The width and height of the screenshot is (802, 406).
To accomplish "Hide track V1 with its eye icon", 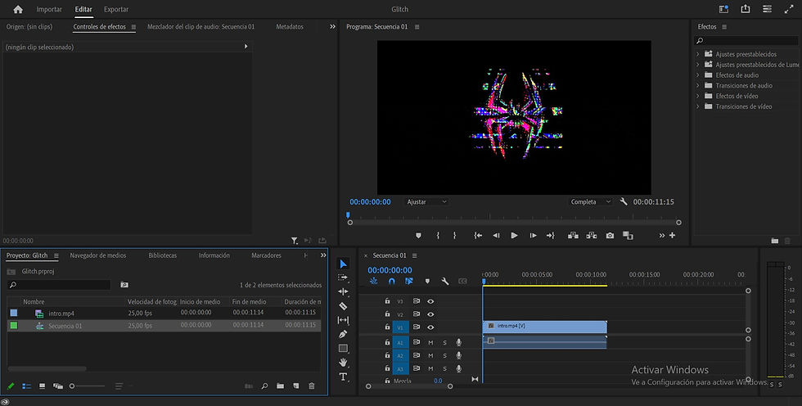I will point(430,327).
